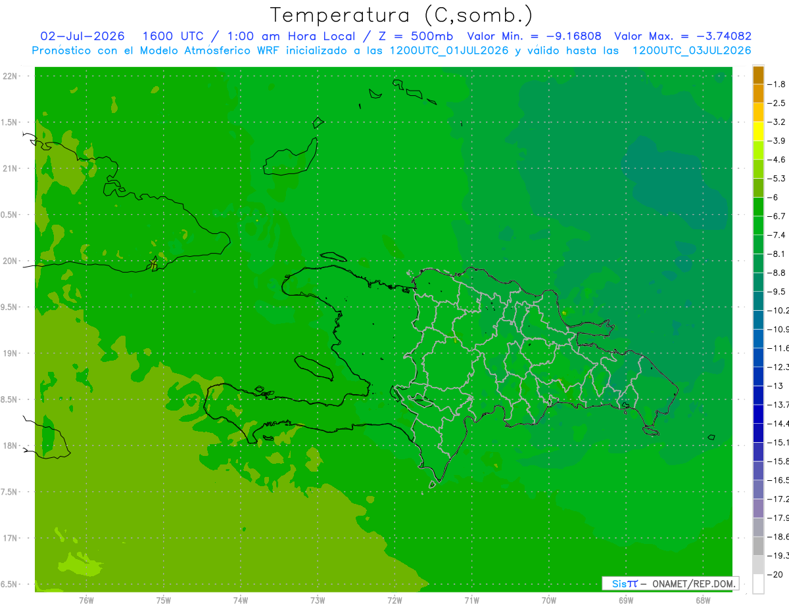Click the '8.5N' latitude label

pos(9,399)
